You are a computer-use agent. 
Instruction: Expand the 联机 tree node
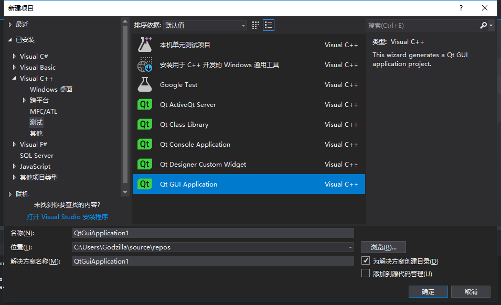pos(10,194)
